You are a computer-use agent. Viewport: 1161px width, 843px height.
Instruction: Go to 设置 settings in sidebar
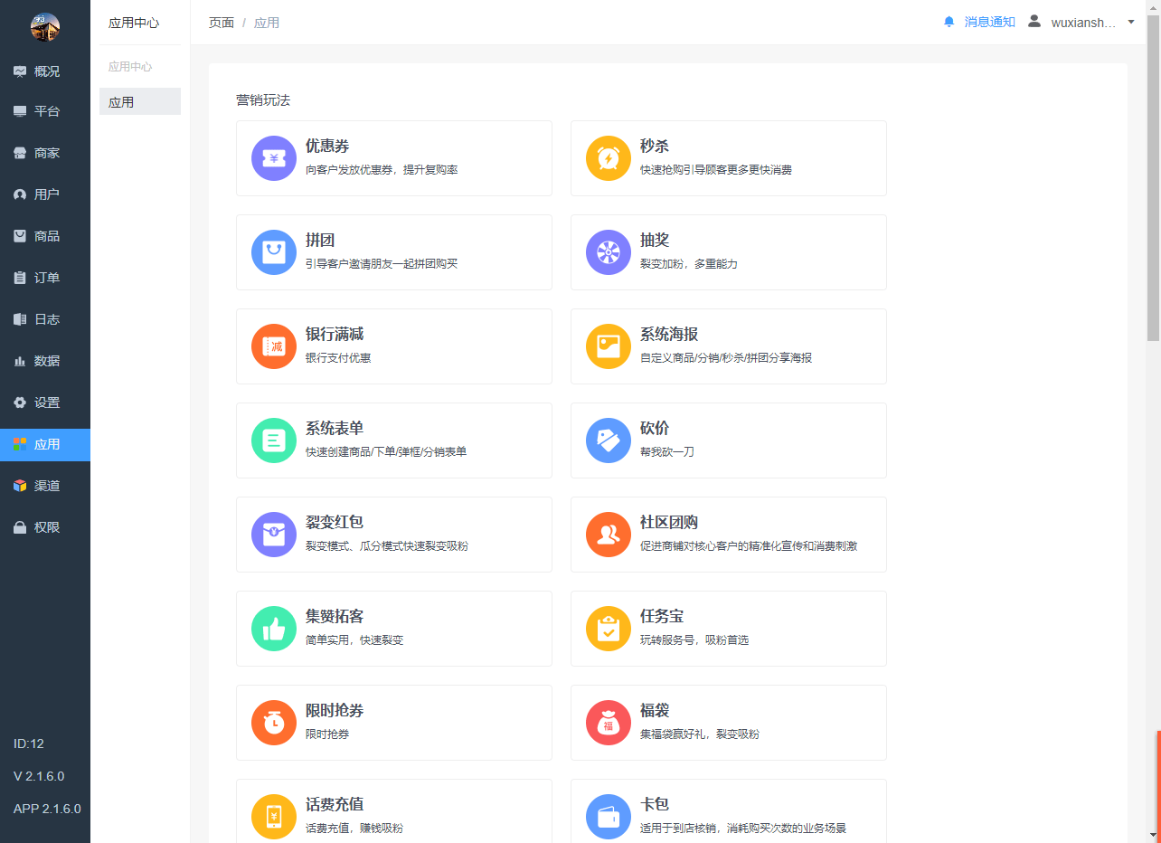45,403
